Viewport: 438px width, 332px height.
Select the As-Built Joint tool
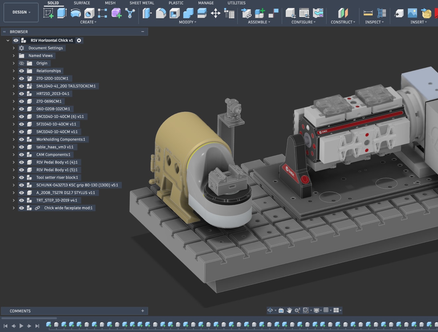coord(273,13)
